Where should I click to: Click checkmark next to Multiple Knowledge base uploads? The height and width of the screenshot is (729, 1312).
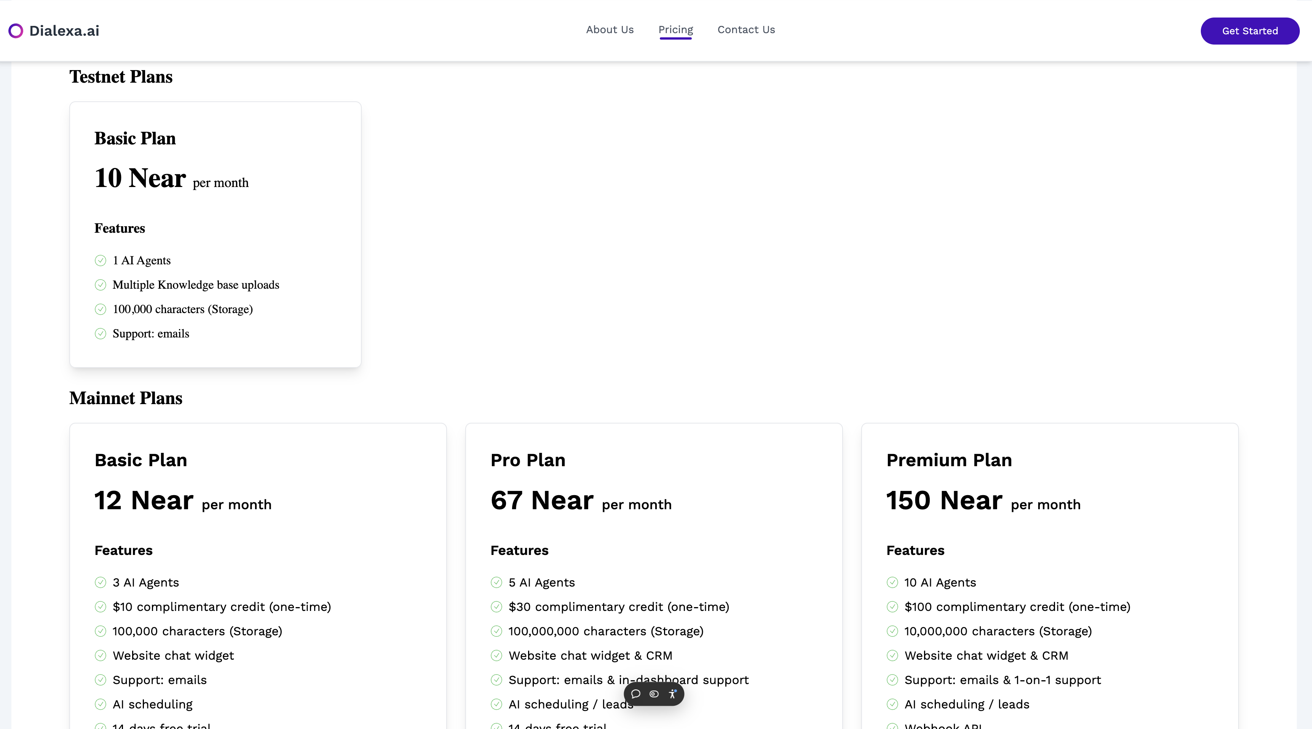coord(101,285)
